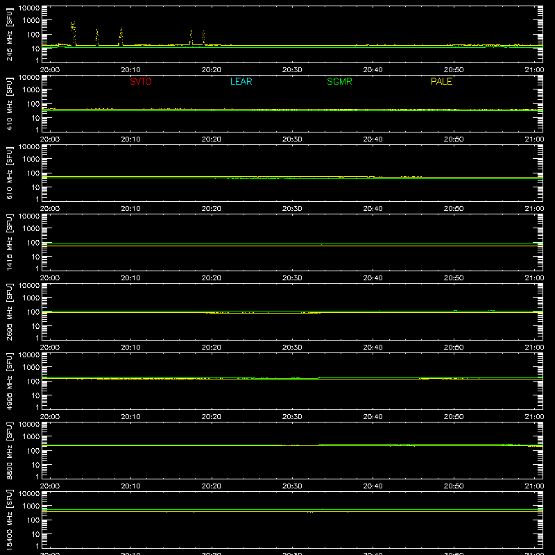Select the 1415 MHz [SFU] axis title
555x555 pixels.
coord(9,242)
